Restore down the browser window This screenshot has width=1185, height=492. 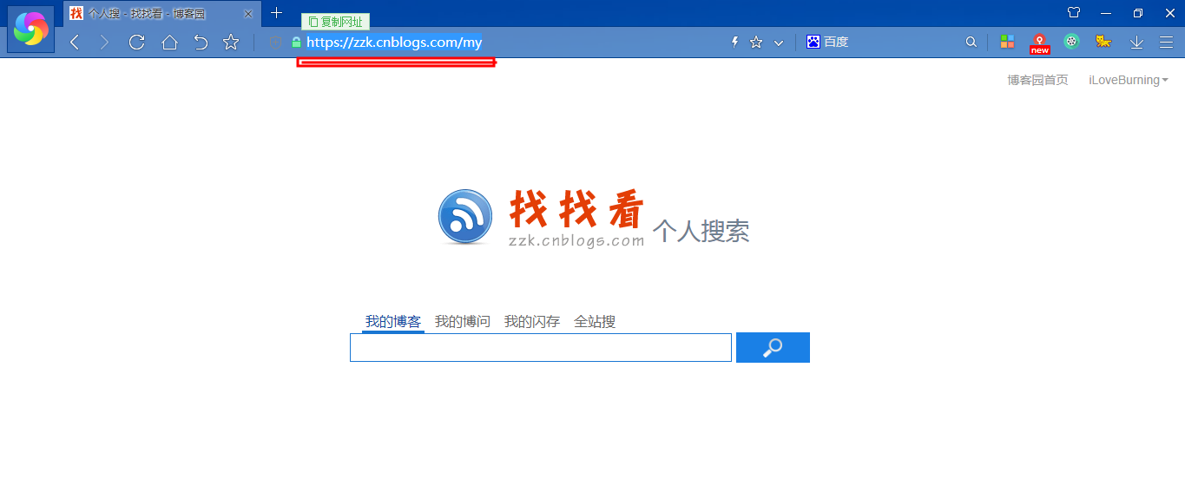[x=1138, y=13]
